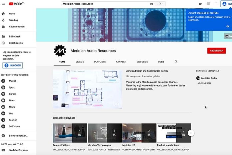This screenshot has width=232, height=155.
Task: Click the Meridian Audio Resources gear avatar
Action: pyautogui.click(x=60, y=51)
